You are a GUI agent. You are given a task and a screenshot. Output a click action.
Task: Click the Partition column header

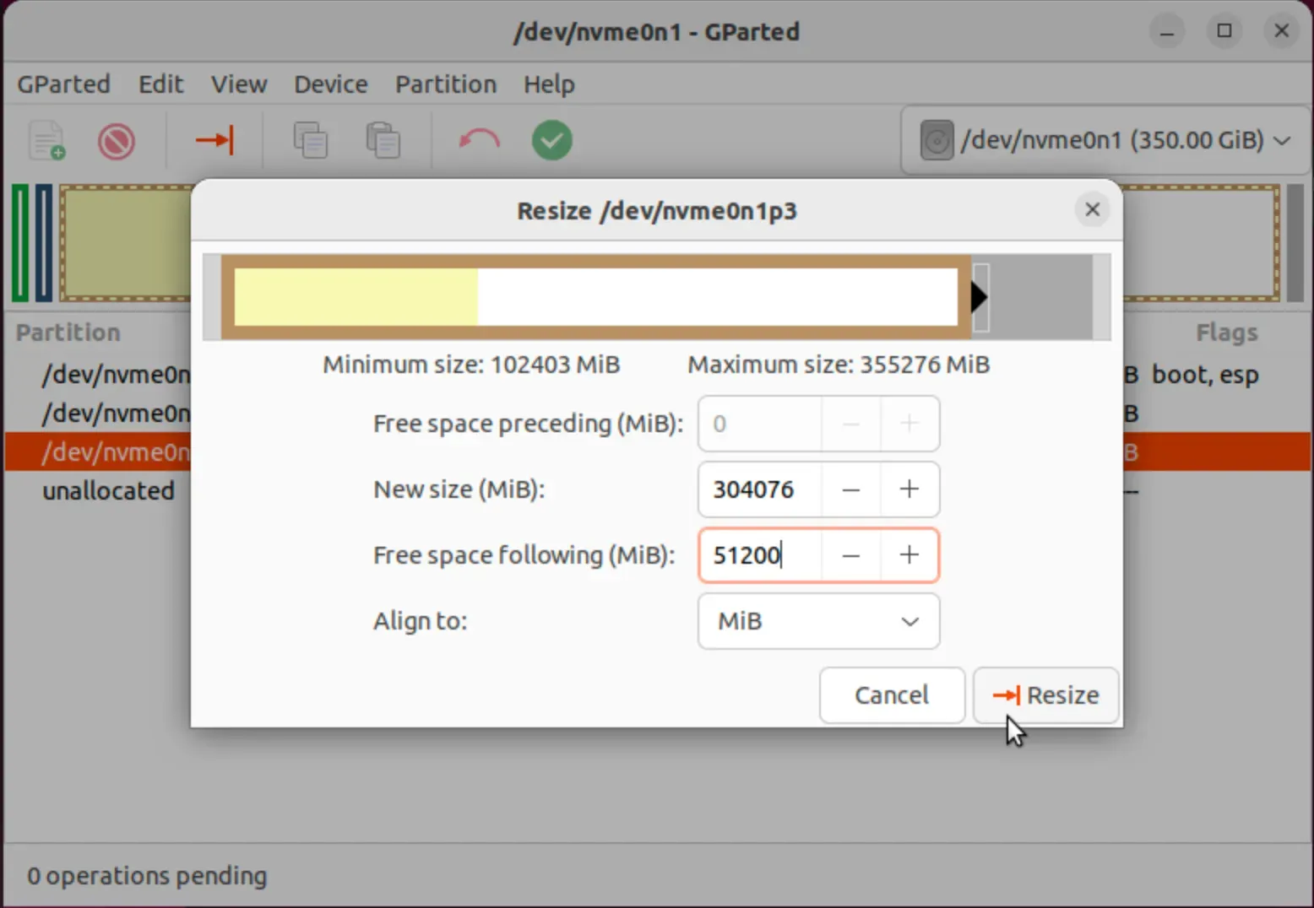(68, 332)
